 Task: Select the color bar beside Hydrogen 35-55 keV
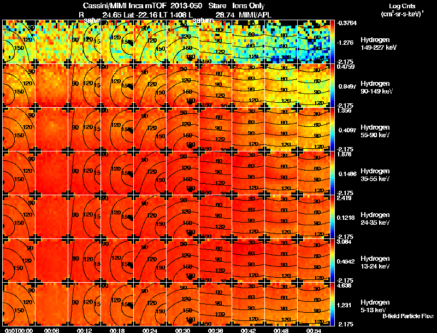[x=332, y=173]
